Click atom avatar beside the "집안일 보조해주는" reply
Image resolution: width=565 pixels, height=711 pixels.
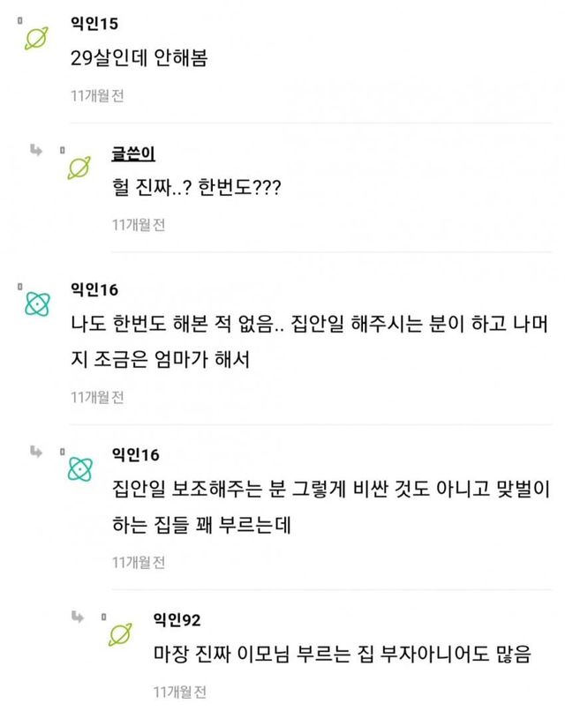click(x=79, y=468)
